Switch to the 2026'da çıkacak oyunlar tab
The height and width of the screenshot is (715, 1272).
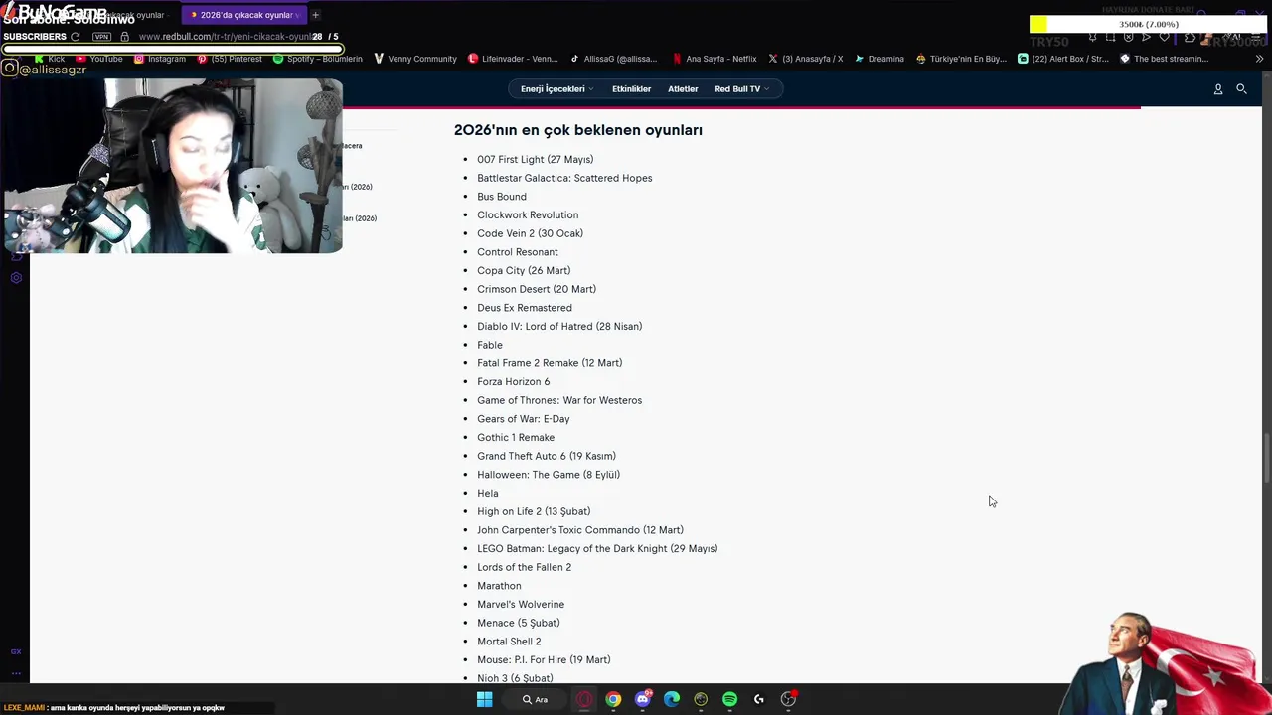[244, 15]
